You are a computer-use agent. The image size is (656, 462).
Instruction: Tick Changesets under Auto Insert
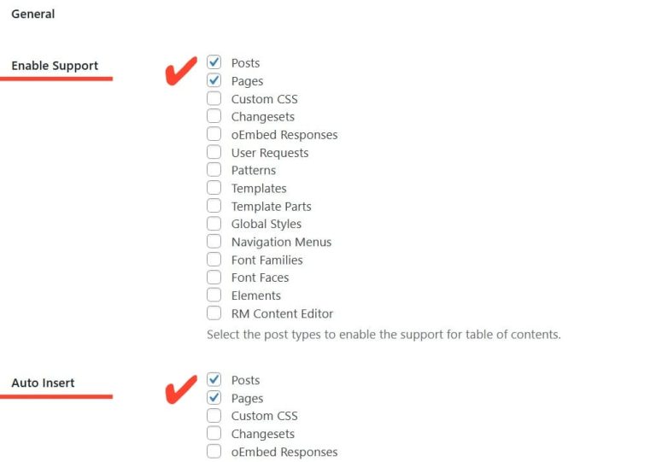(x=214, y=434)
